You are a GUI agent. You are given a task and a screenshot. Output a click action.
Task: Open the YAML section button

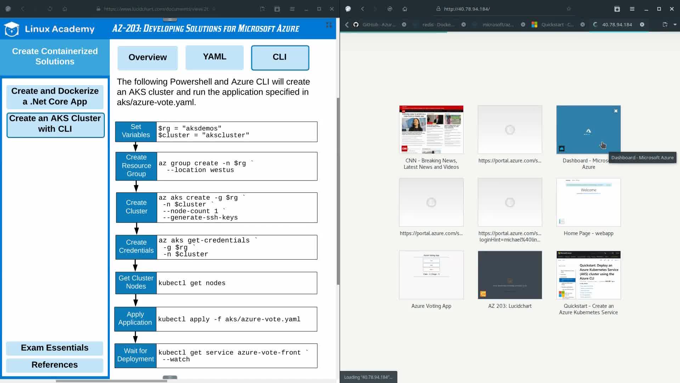pyautogui.click(x=214, y=57)
